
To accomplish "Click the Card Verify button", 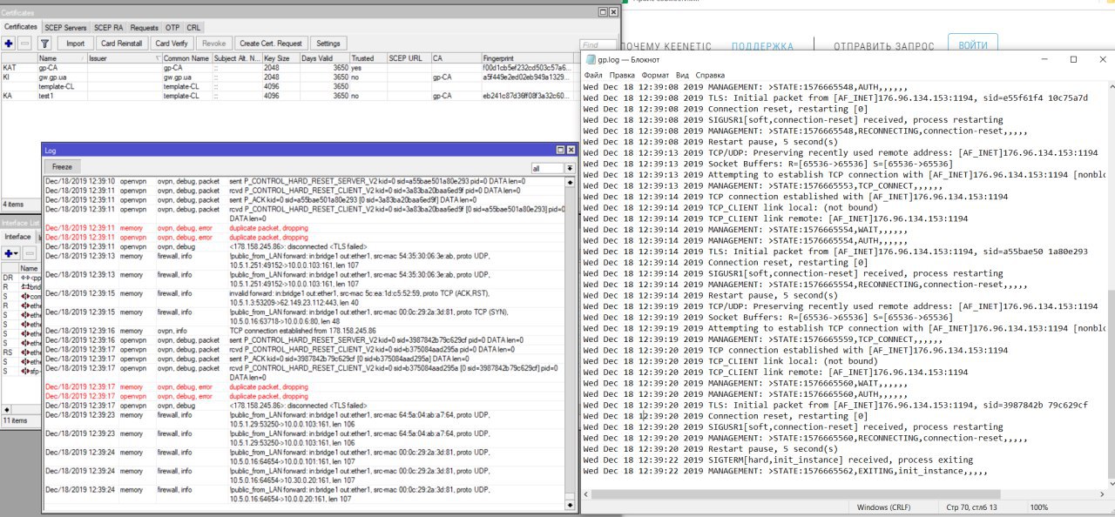I will pyautogui.click(x=171, y=44).
